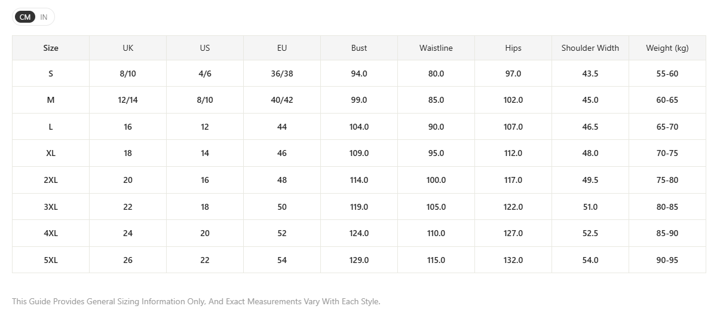Select the 3XL size row label
The width and height of the screenshot is (717, 318).
(51, 207)
